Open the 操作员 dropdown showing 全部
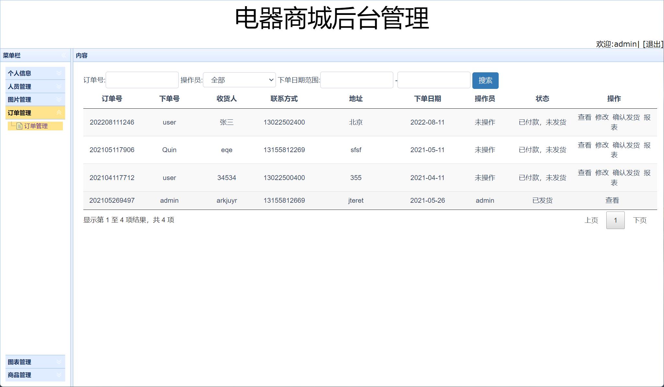 (x=239, y=80)
